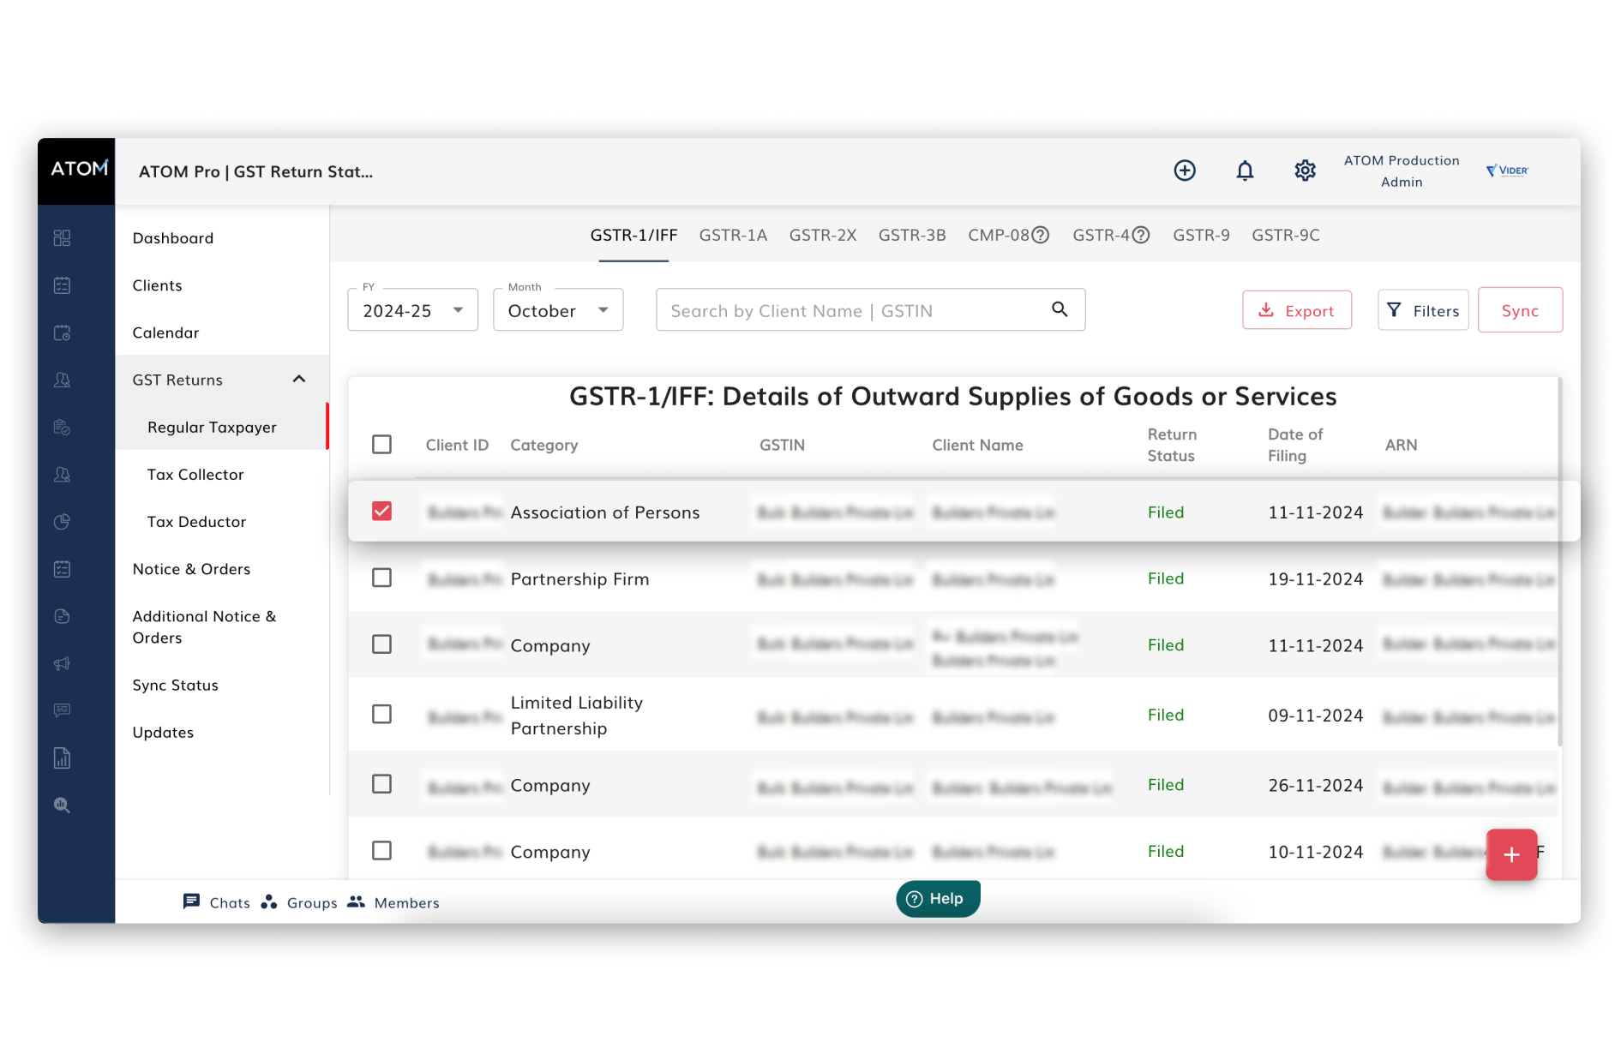Open Members in the bottom bar
The image size is (1615, 1060).
393,902
